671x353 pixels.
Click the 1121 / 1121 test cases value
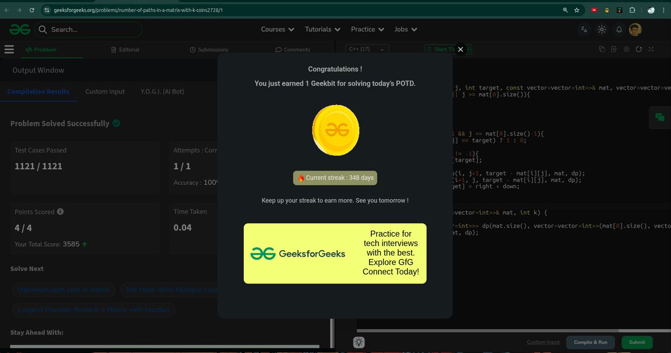(39, 166)
